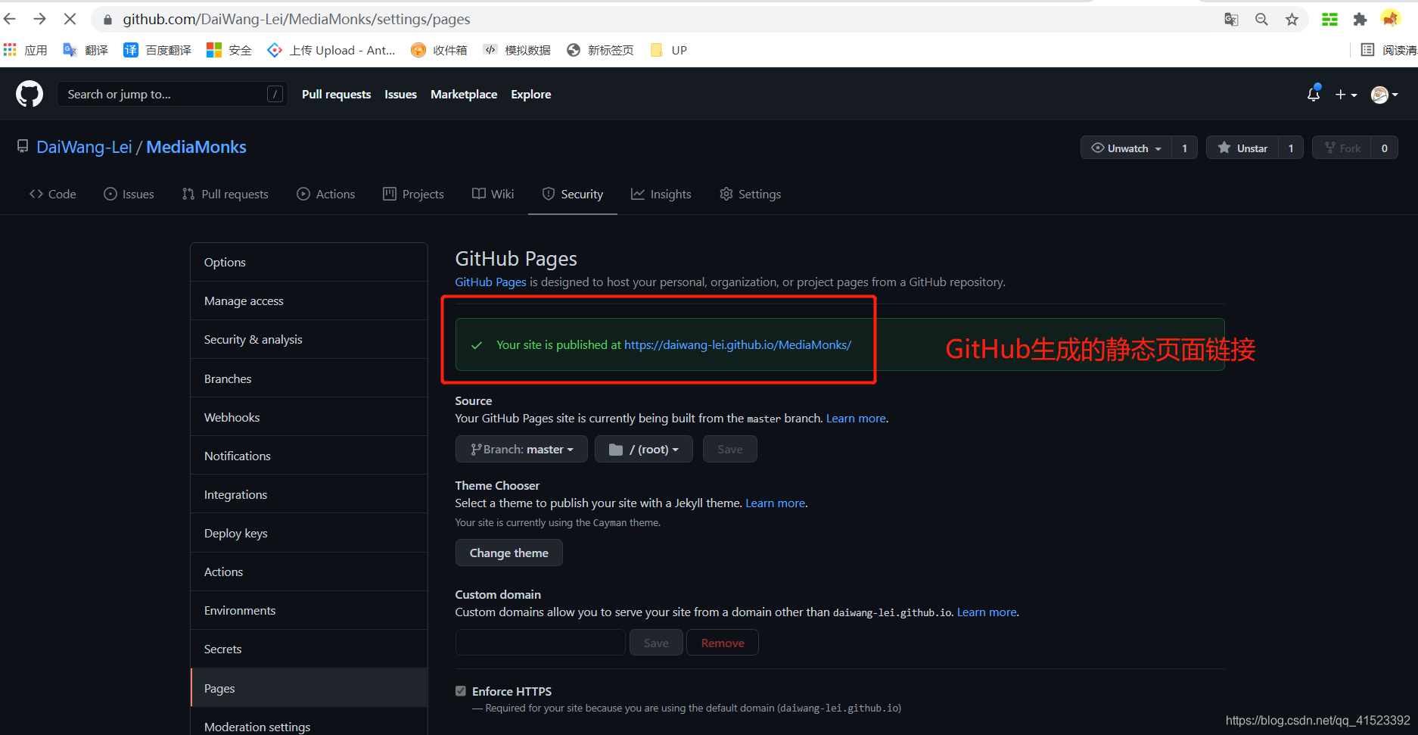Open Manage access settings

point(309,301)
